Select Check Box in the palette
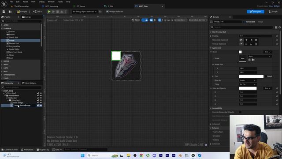282x159 pixels. (14, 38)
